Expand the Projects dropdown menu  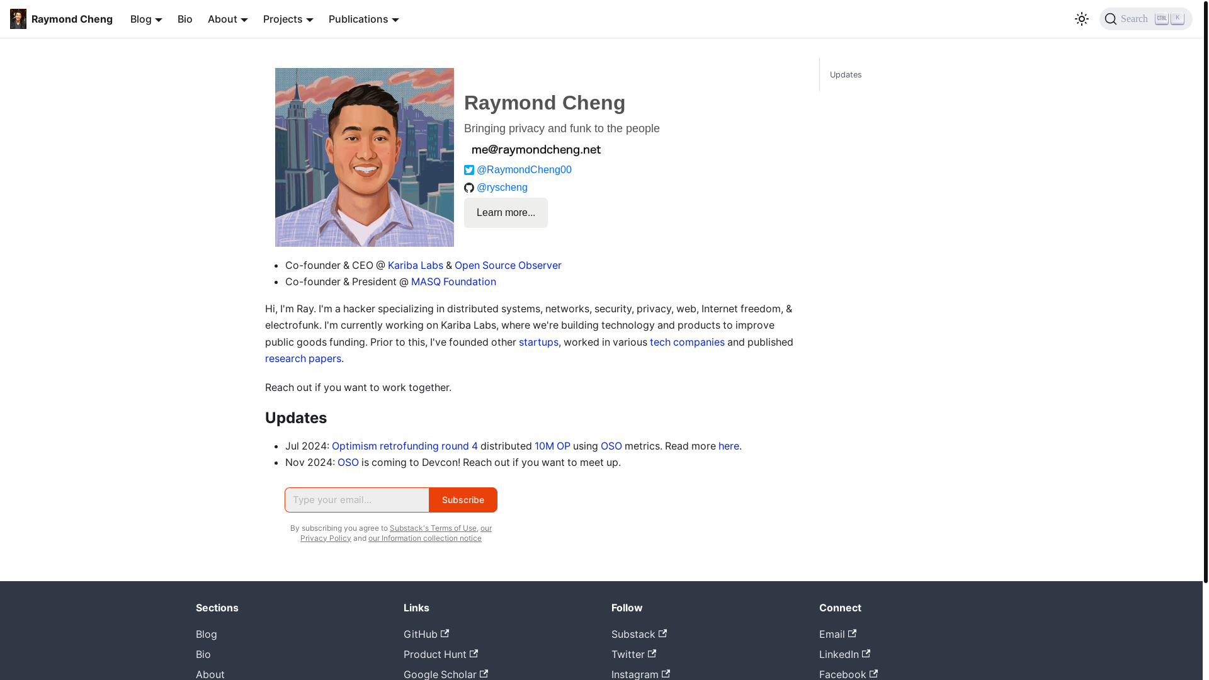pyautogui.click(x=288, y=19)
